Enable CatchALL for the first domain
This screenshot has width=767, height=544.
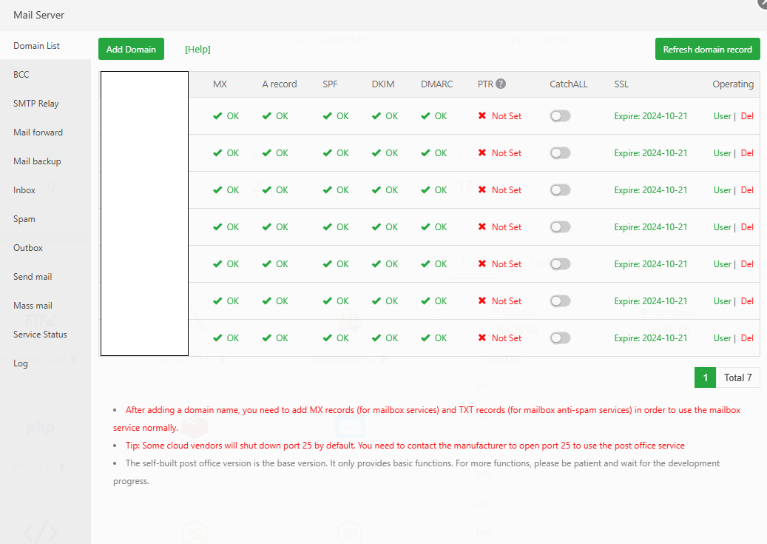(x=560, y=116)
